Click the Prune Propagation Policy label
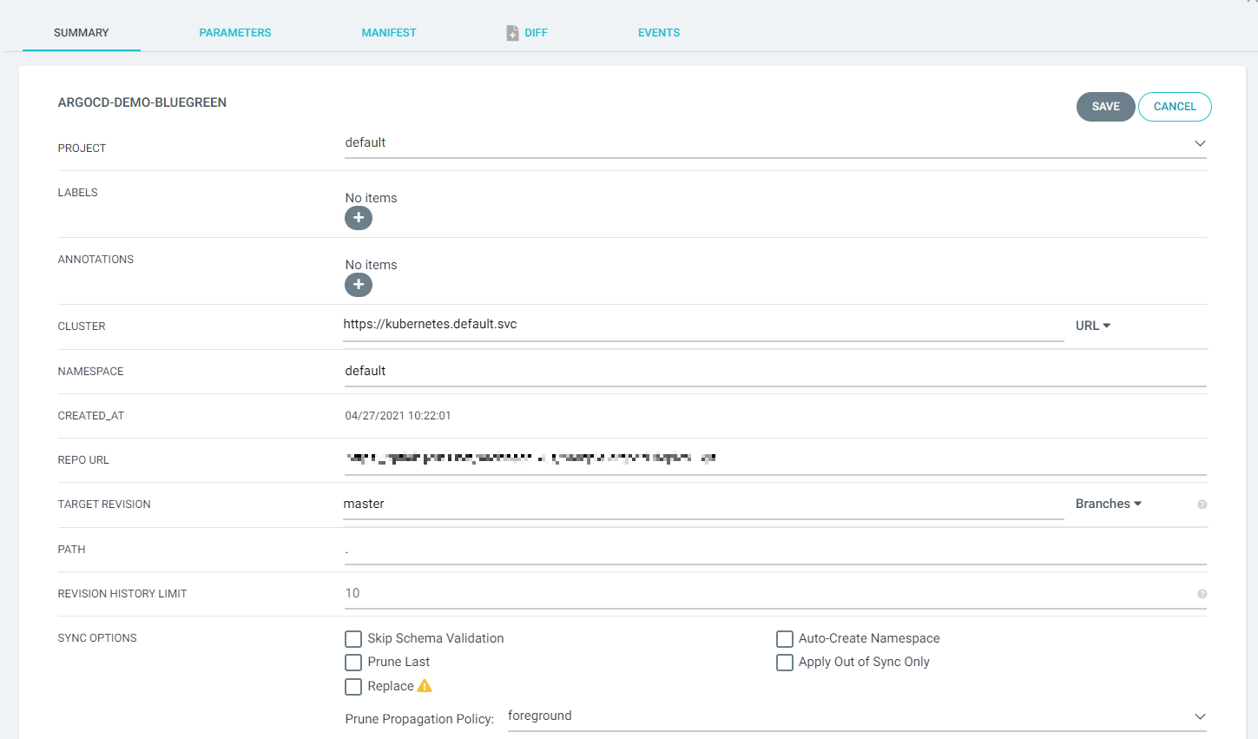 click(419, 719)
